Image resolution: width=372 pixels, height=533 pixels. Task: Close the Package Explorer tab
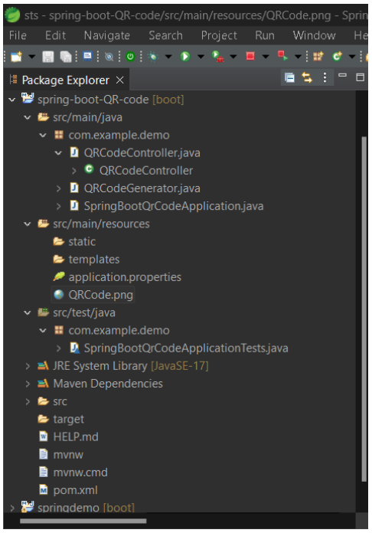click(x=119, y=80)
